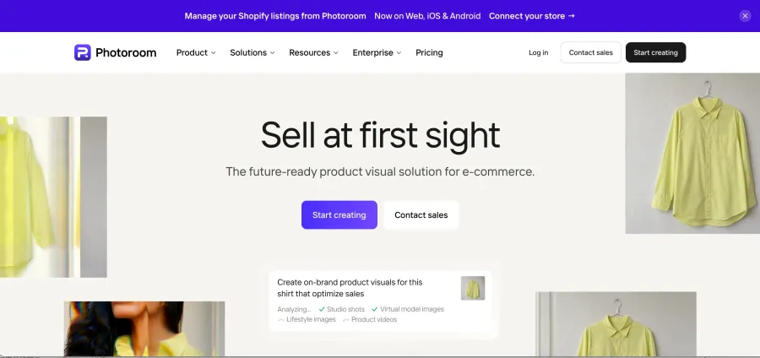Click the Product videos loading icon

click(x=345, y=320)
